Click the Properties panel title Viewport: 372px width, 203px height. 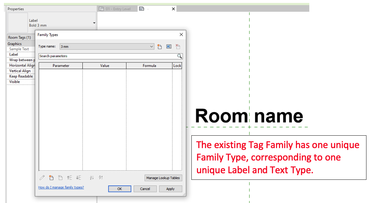16,9
